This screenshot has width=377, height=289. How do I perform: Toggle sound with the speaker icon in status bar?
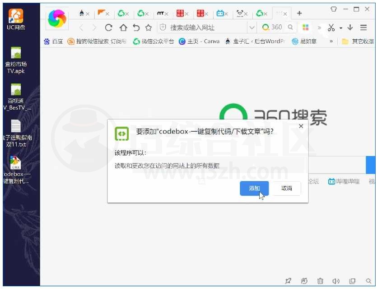click(336, 280)
